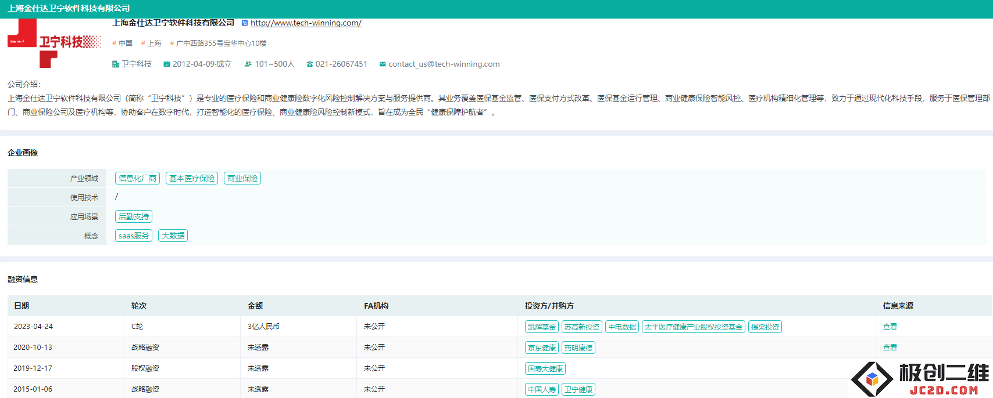Click investor tag 太平医疗健康产业股权投资基金
Screen dimensions: 993x398
click(x=694, y=327)
